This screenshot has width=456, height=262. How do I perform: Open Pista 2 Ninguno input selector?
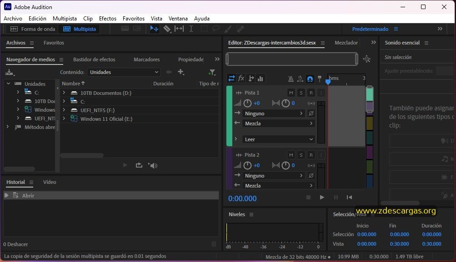(x=274, y=175)
